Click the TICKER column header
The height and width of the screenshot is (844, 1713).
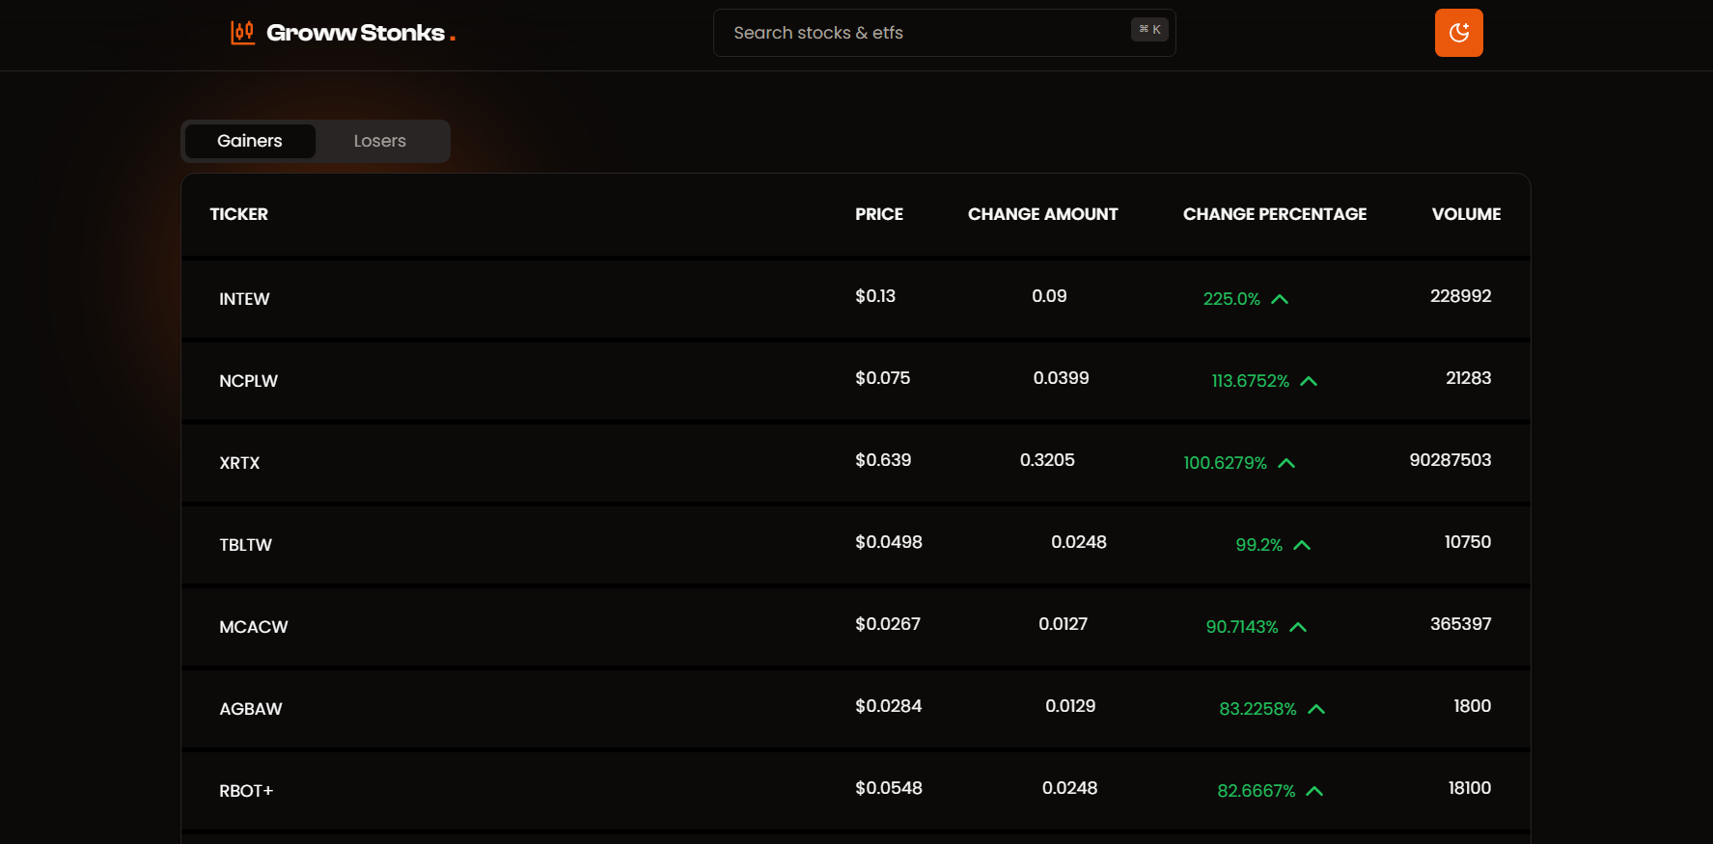(239, 214)
